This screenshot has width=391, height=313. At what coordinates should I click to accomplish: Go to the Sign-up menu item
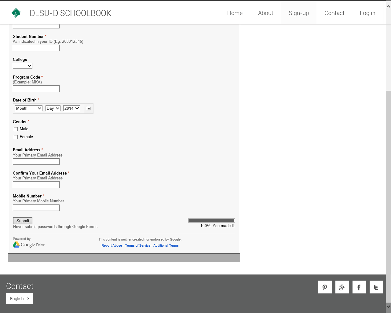pyautogui.click(x=298, y=13)
